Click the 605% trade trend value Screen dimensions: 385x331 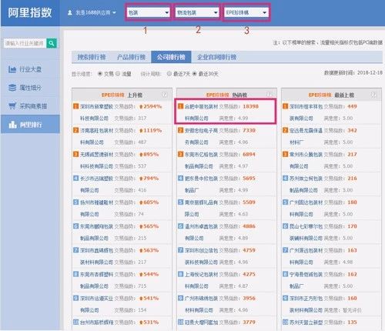pyautogui.click(x=149, y=202)
